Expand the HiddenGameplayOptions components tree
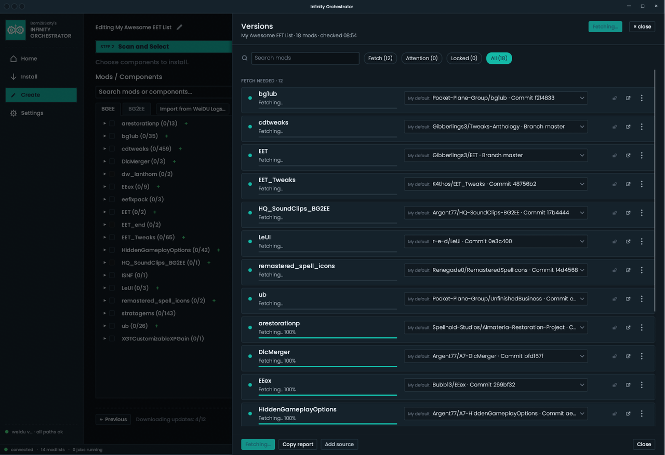This screenshot has width=665, height=455. click(104, 250)
